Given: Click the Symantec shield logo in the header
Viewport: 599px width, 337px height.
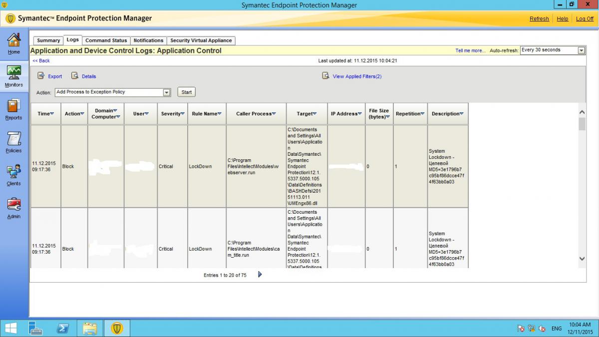Looking at the screenshot, I should tap(10, 18).
